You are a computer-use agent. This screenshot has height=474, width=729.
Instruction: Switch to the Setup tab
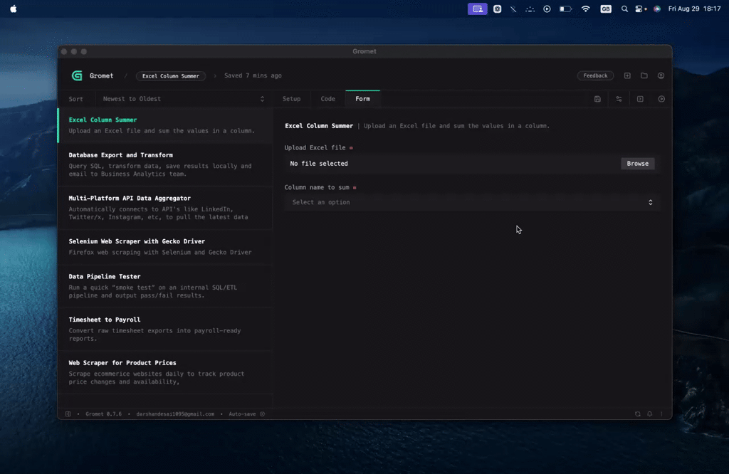(291, 99)
